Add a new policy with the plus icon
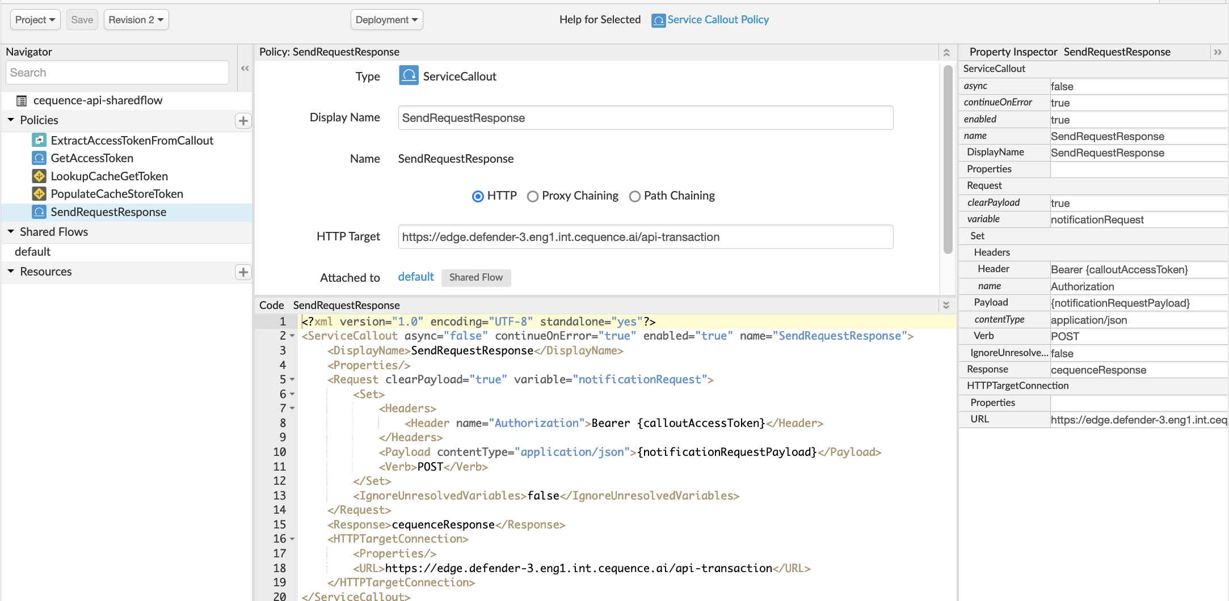This screenshot has height=601, width=1229. coord(243,121)
